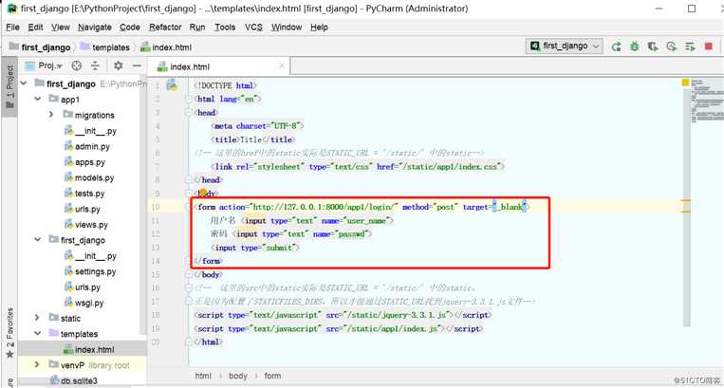Select db.sqlite3 in the project tree

79,381
